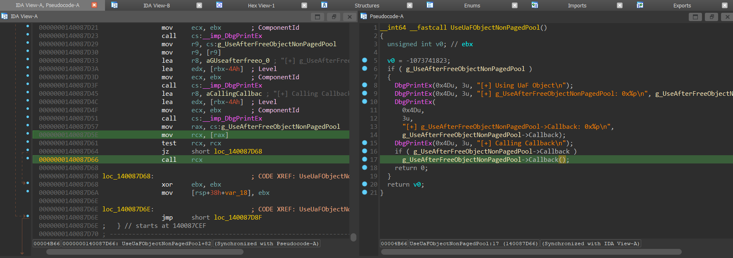
Task: Switch to the Enums tab
Action: [472, 5]
